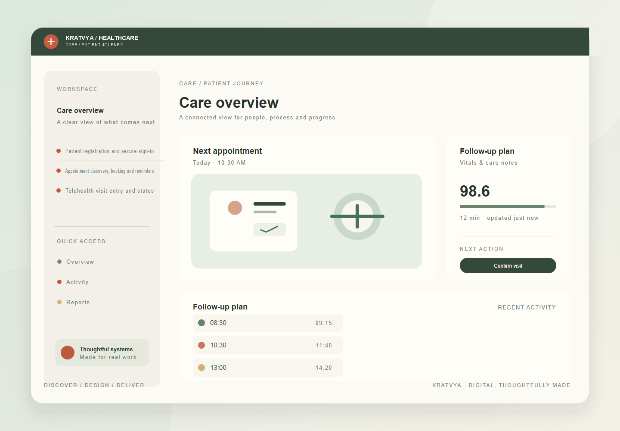Open Appointment discovery, booking and reminders
620x431 pixels.
[106, 171]
